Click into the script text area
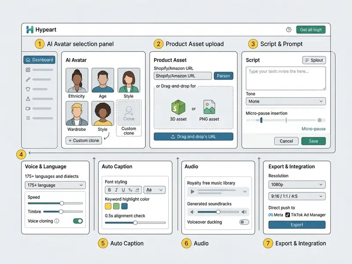 [x=286, y=78]
